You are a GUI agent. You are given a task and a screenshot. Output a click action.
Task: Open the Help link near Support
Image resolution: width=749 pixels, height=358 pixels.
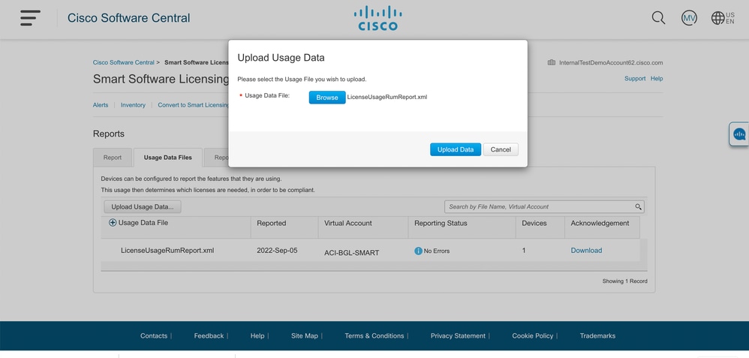[657, 79]
